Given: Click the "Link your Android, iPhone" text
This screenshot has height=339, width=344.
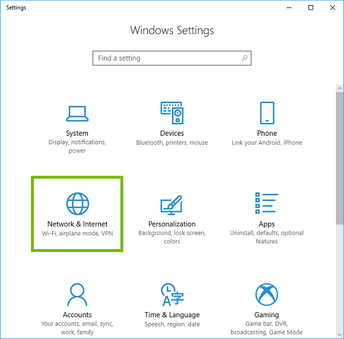Looking at the screenshot, I should click(x=267, y=143).
